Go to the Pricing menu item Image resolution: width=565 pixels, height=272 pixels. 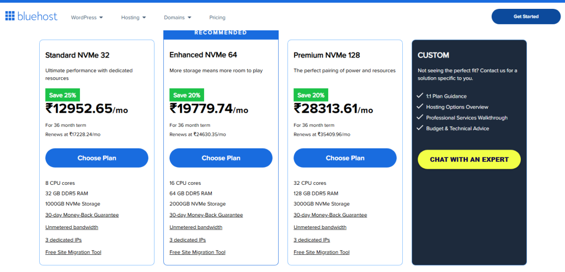(x=217, y=18)
